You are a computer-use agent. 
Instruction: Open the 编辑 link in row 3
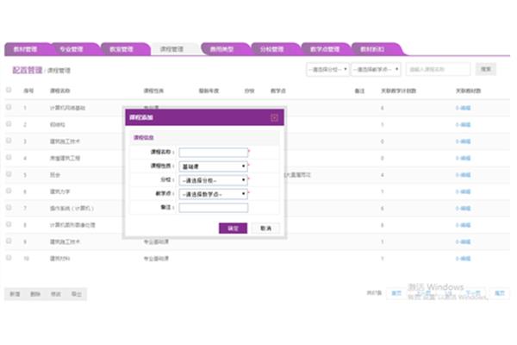464,141
